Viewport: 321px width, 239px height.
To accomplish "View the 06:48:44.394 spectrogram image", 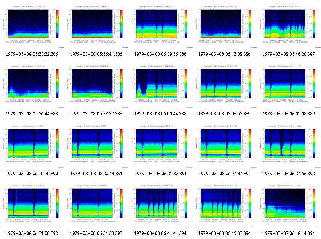I will (x=288, y=205).
